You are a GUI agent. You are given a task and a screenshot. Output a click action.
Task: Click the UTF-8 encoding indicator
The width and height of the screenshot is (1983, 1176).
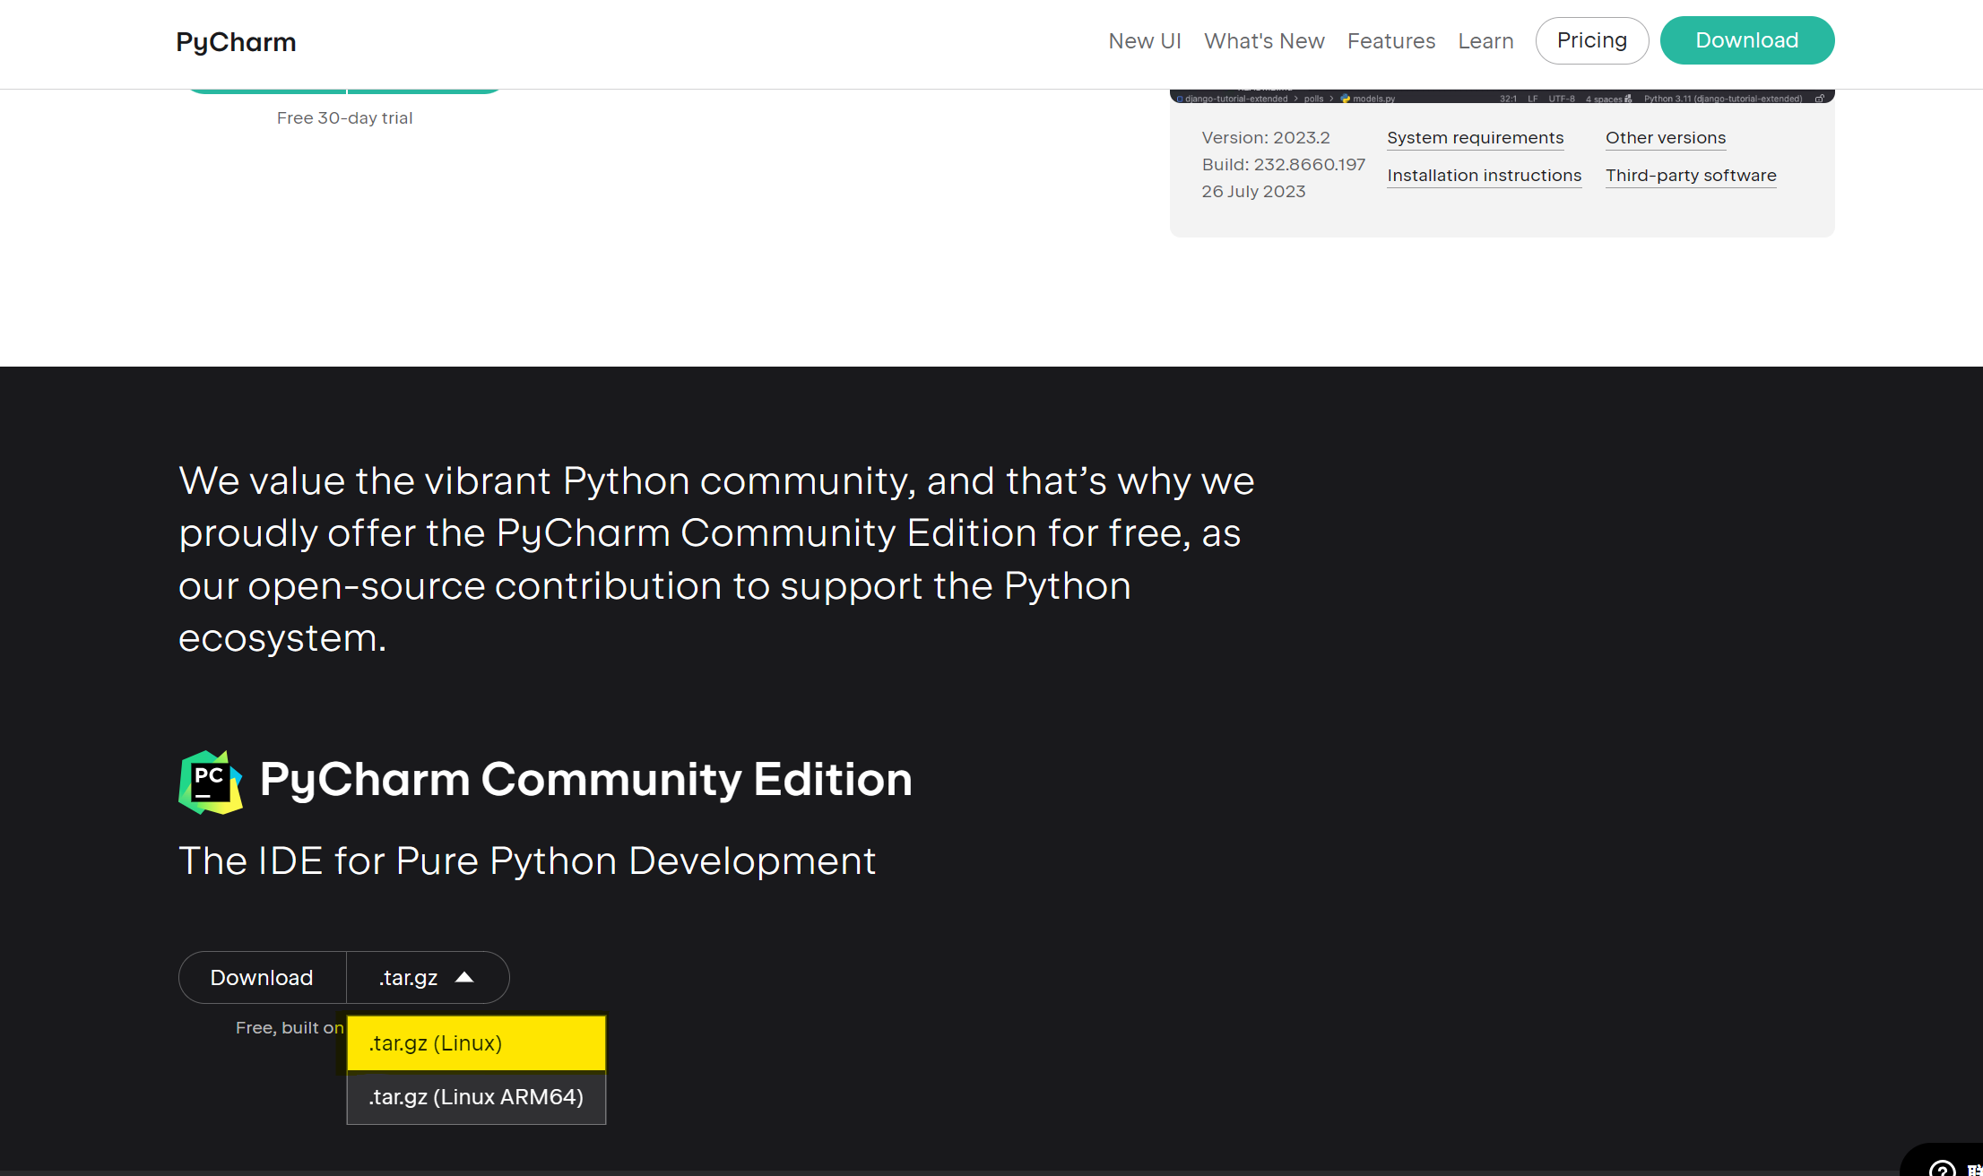(1561, 99)
